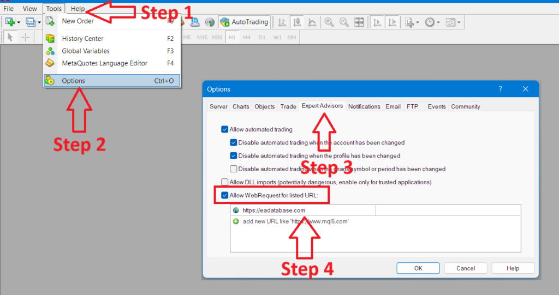Open the New Chart dropdown arrow
This screenshot has height=295, width=559.
pos(19,22)
